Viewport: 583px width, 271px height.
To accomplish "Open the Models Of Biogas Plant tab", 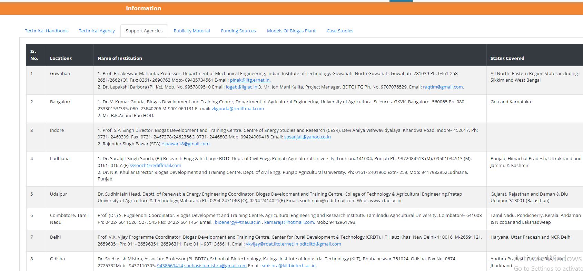I will click(x=291, y=31).
